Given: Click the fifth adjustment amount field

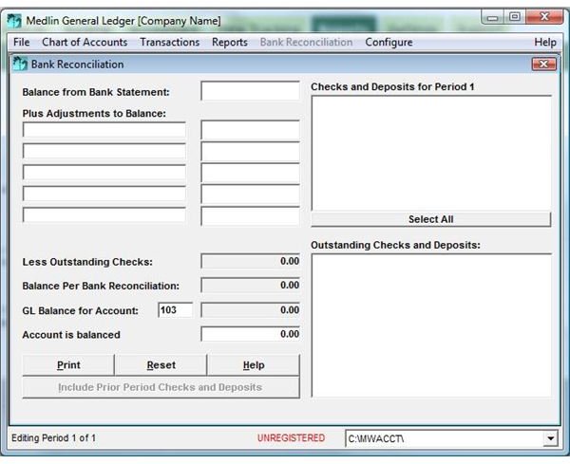Looking at the screenshot, I should click(x=251, y=216).
